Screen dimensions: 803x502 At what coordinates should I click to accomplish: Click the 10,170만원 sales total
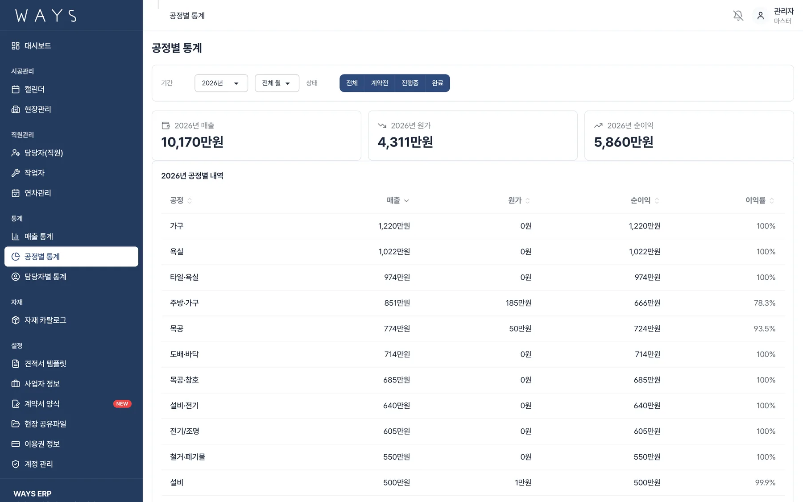(192, 142)
